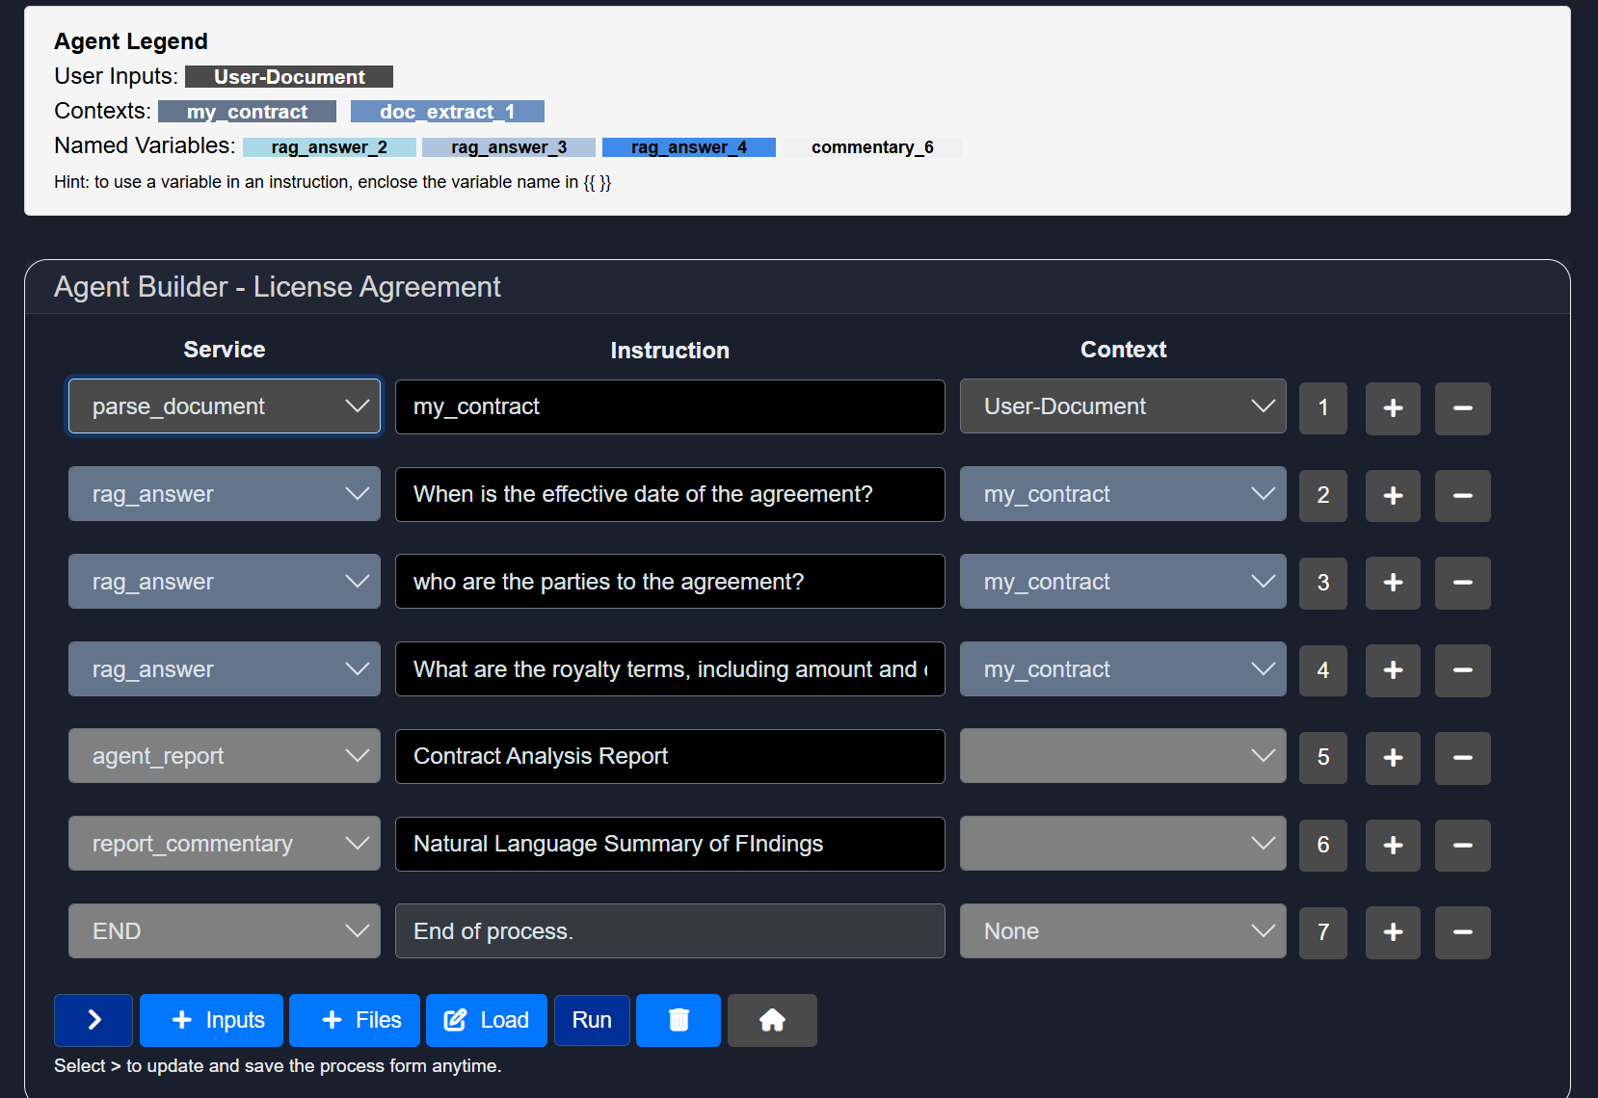Screen dimensions: 1598x1098
Task: Click the right-chevron save button
Action: (x=93, y=1020)
